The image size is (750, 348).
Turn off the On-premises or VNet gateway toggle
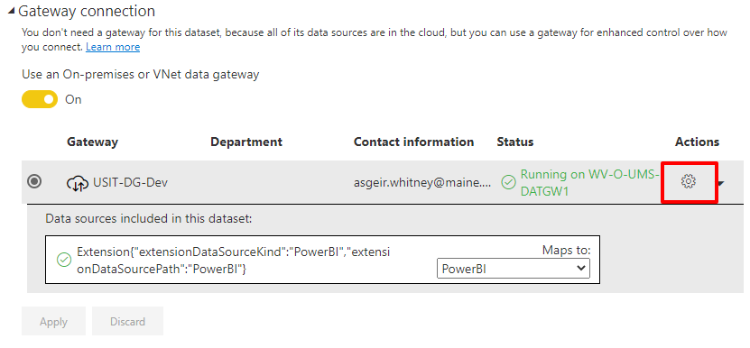point(40,99)
